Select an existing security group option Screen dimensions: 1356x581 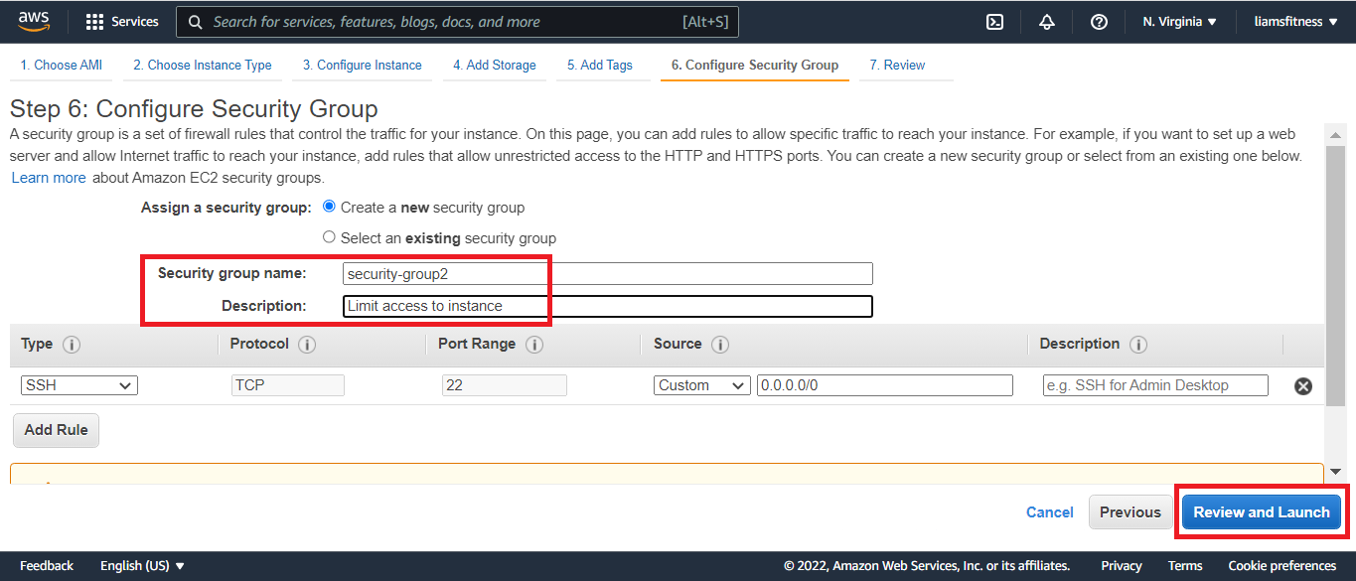click(x=330, y=238)
